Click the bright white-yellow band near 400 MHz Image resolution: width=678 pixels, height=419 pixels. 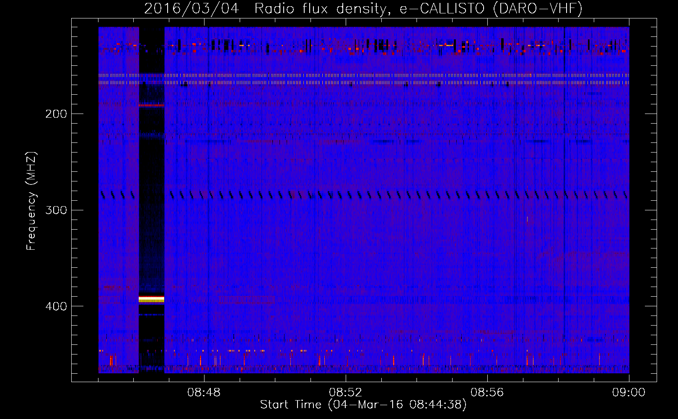(151, 299)
